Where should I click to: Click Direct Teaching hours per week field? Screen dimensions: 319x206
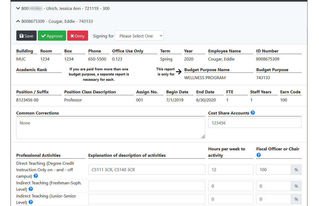click(230, 170)
